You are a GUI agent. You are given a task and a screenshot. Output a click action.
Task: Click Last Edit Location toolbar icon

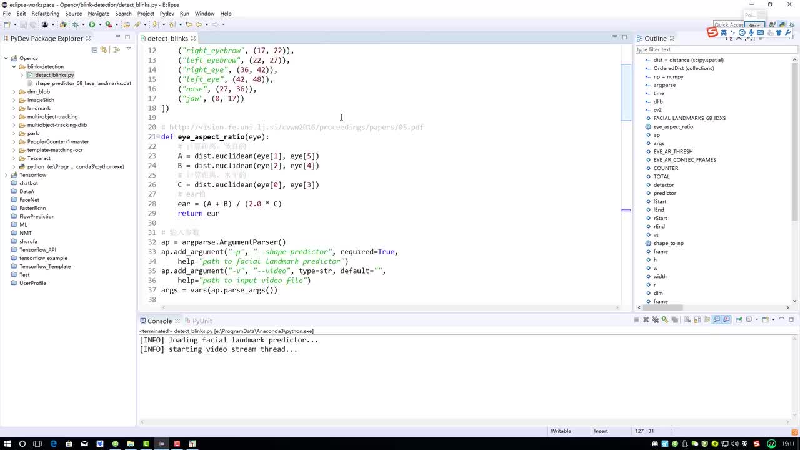coord(189,24)
